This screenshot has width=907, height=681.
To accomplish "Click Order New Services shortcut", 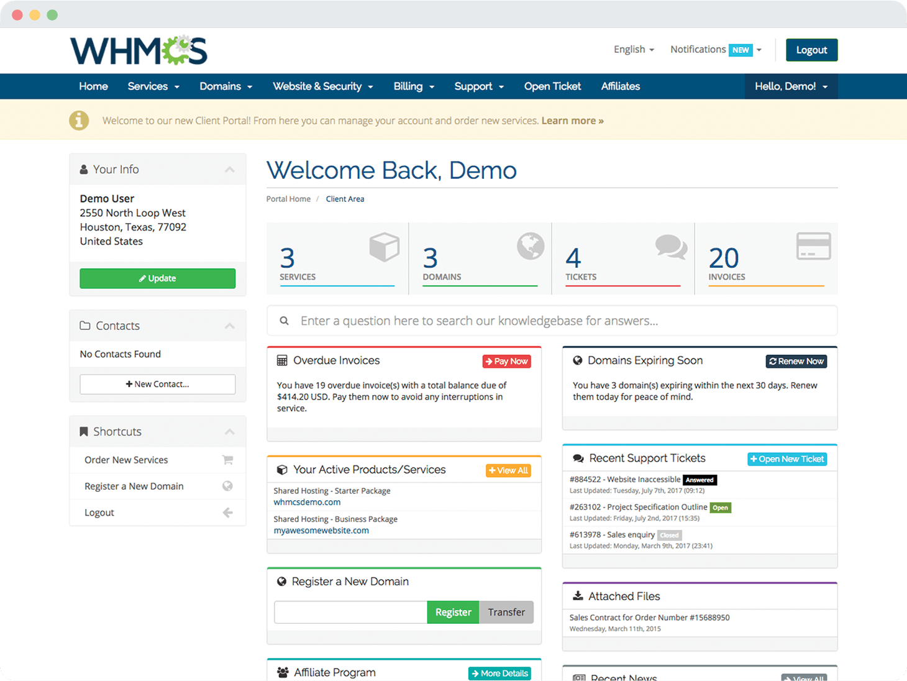I will [158, 460].
